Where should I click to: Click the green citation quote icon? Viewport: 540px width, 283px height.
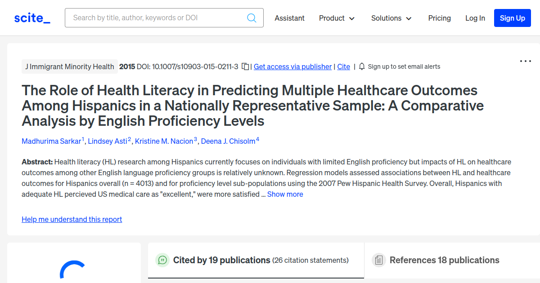click(x=162, y=260)
